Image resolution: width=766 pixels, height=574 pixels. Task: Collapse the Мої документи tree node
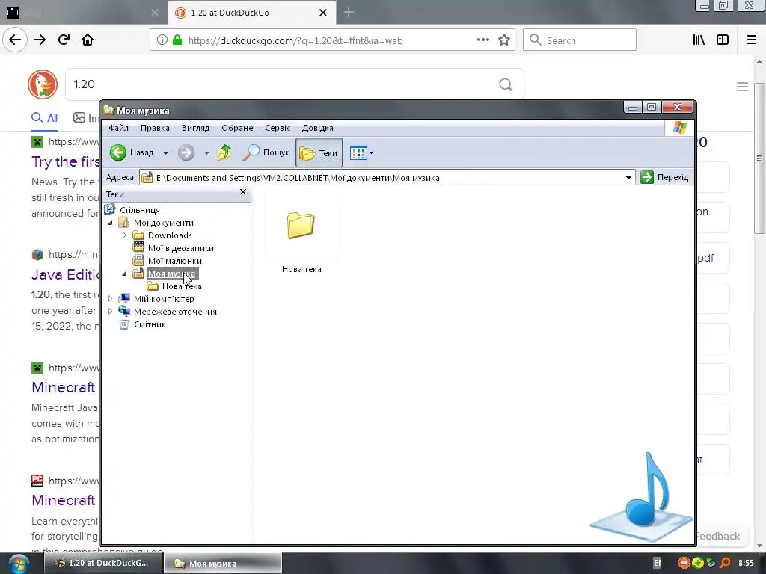click(111, 223)
